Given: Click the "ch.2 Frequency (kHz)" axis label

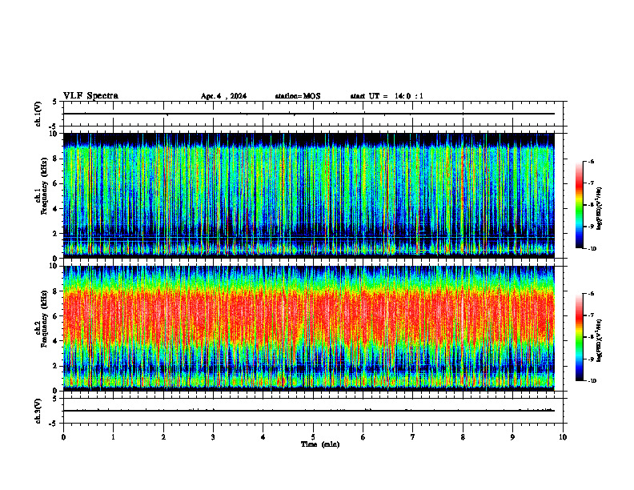Looking at the screenshot, I should 42,319.
